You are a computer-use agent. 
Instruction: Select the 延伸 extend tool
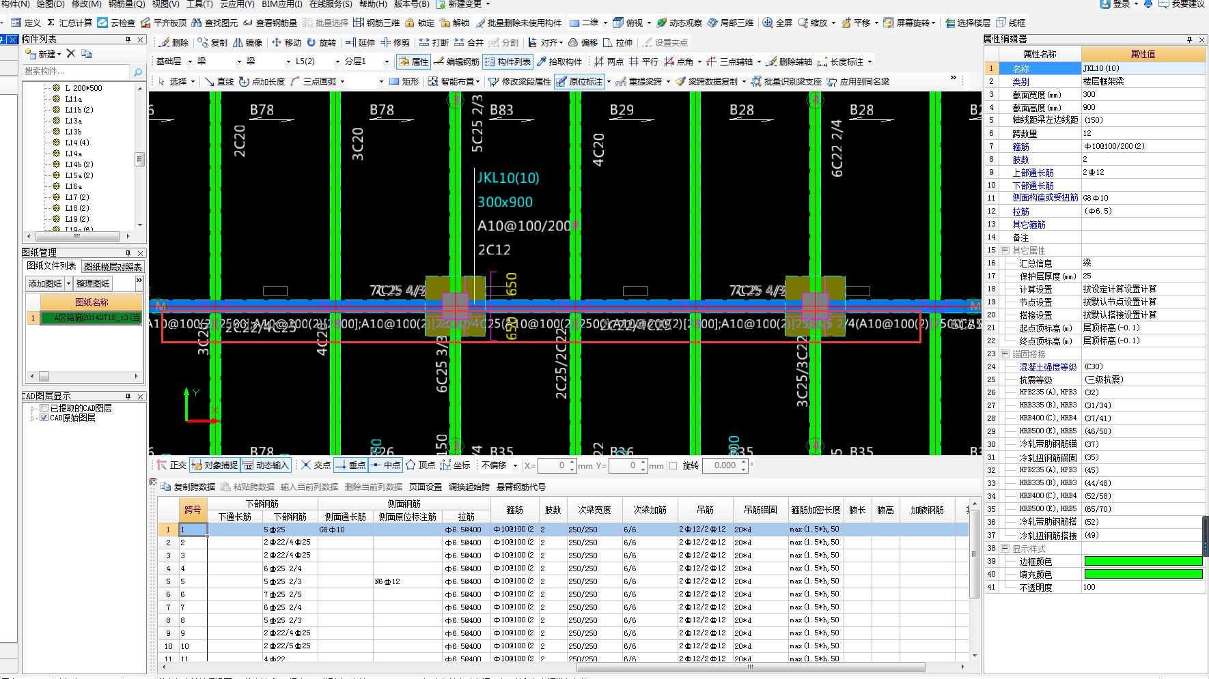click(x=360, y=42)
